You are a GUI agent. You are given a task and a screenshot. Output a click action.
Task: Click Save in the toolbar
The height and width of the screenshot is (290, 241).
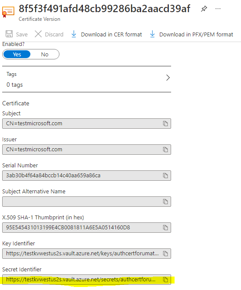point(17,34)
